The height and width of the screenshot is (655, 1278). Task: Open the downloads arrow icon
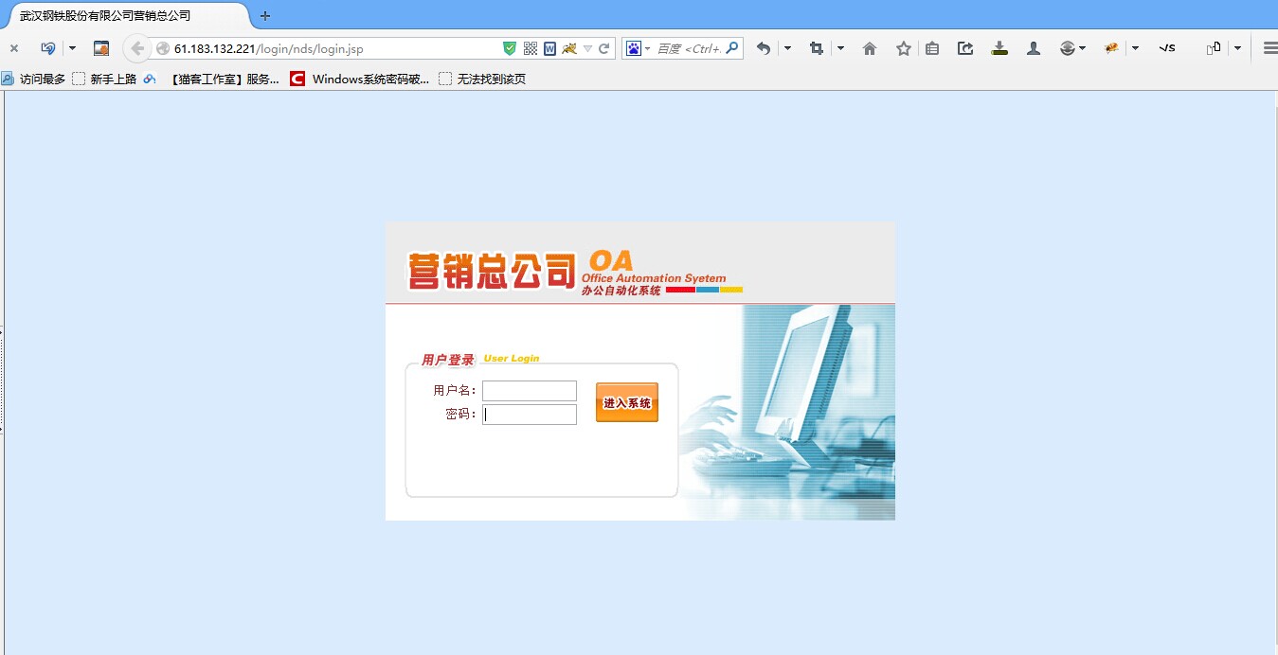tap(999, 48)
